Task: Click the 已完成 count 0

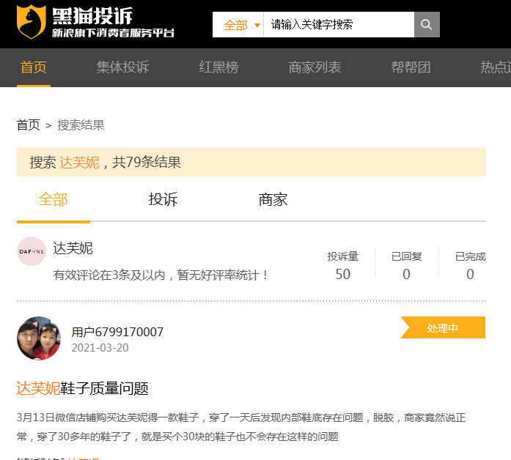Action: tap(470, 274)
